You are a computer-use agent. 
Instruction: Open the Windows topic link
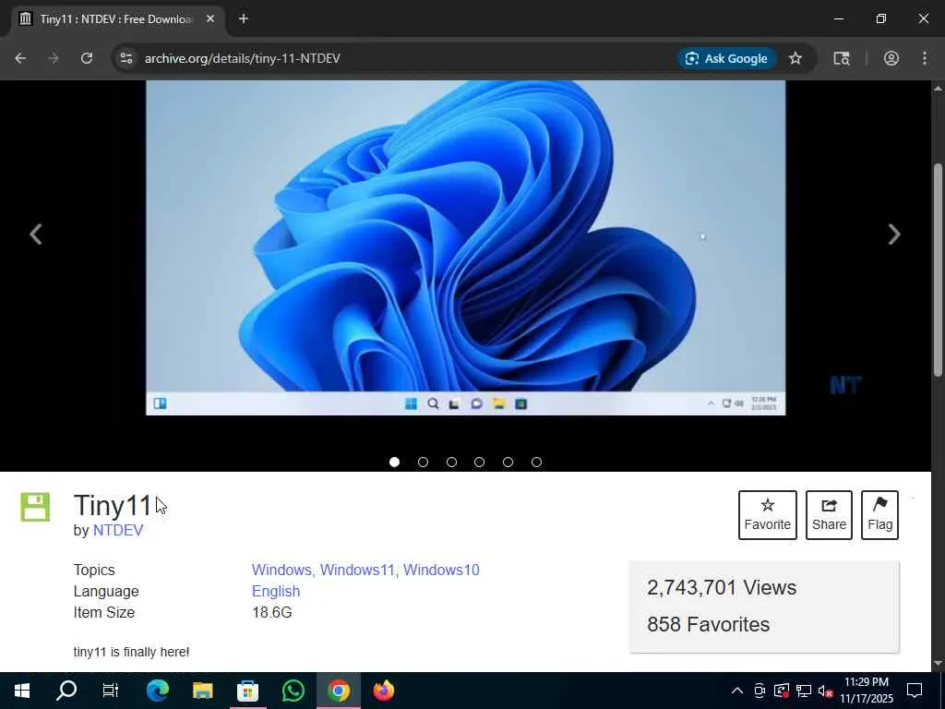tap(281, 570)
